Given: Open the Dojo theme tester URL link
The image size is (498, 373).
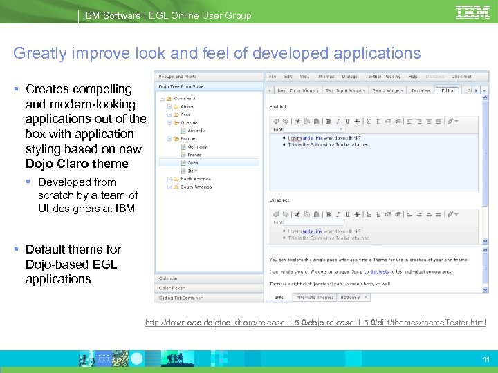Looking at the screenshot, I should click(x=315, y=323).
